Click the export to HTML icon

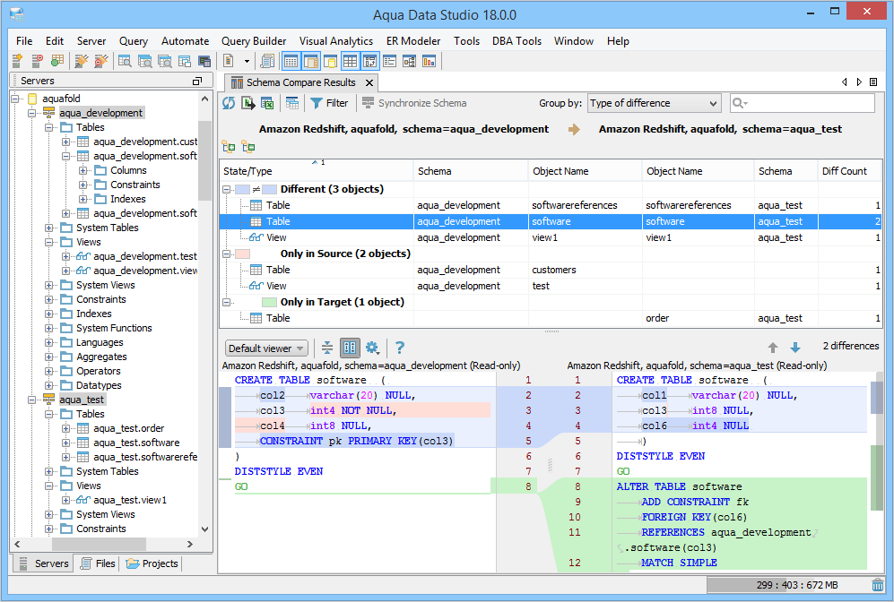[248, 103]
